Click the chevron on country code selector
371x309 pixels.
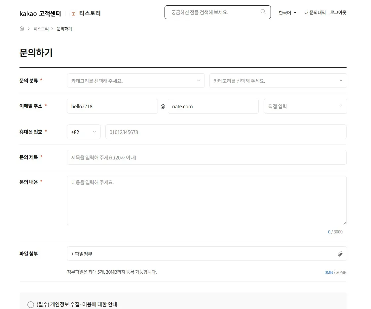click(x=95, y=132)
